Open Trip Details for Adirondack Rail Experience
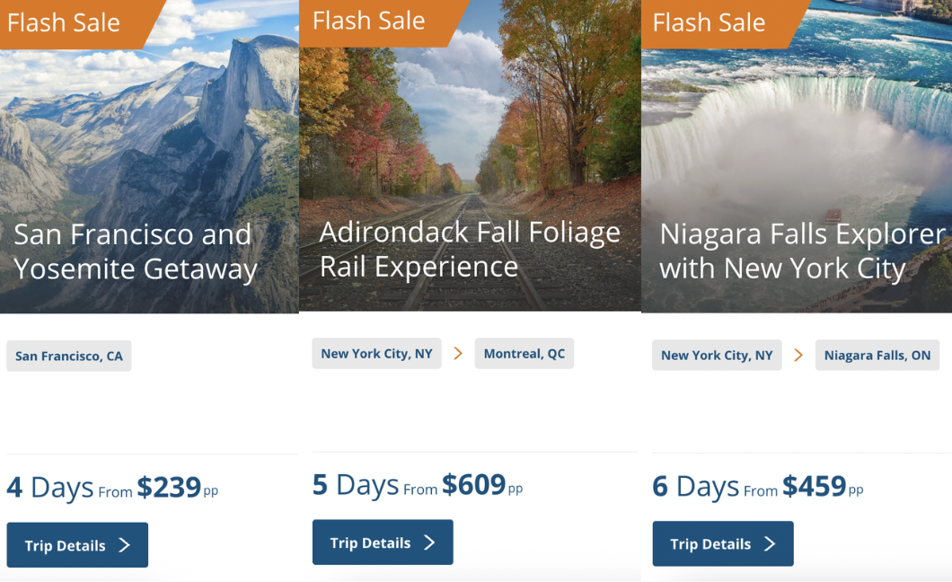 coord(383,542)
